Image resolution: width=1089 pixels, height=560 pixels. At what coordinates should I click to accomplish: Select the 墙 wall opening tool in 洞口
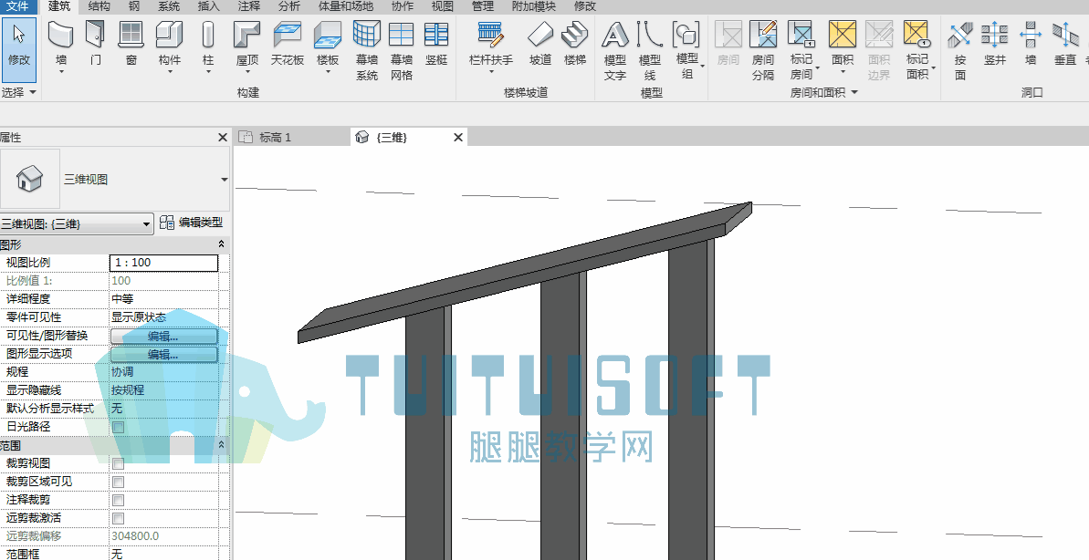tap(1031, 43)
